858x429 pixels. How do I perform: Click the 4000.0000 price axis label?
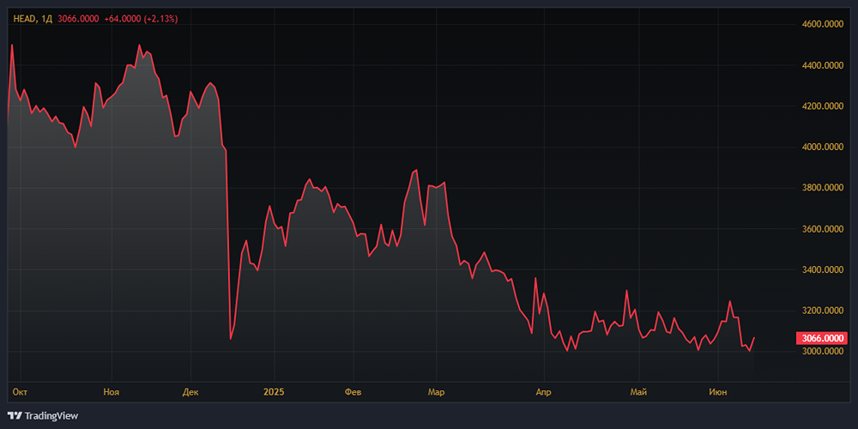821,148
